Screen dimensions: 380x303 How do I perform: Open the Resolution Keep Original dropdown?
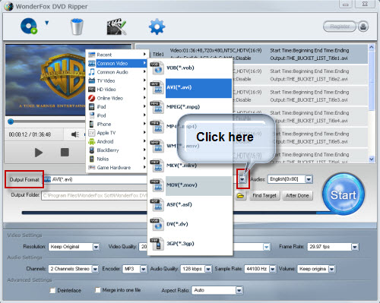96,247
